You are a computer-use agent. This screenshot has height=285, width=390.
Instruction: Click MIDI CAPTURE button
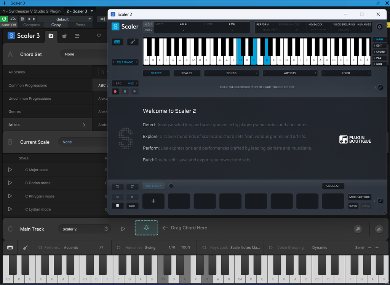[360, 197]
